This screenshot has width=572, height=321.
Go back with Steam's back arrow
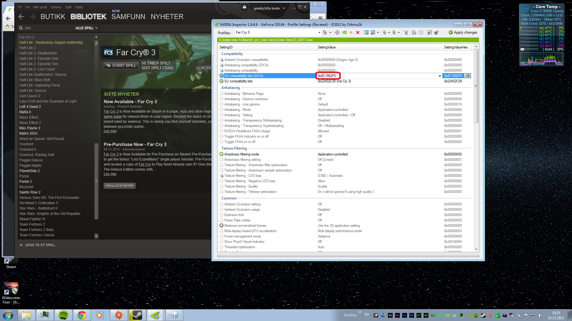point(21,17)
